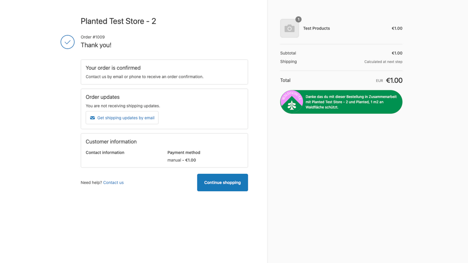Click the Total label
Image resolution: width=468 pixels, height=263 pixels.
pos(285,80)
